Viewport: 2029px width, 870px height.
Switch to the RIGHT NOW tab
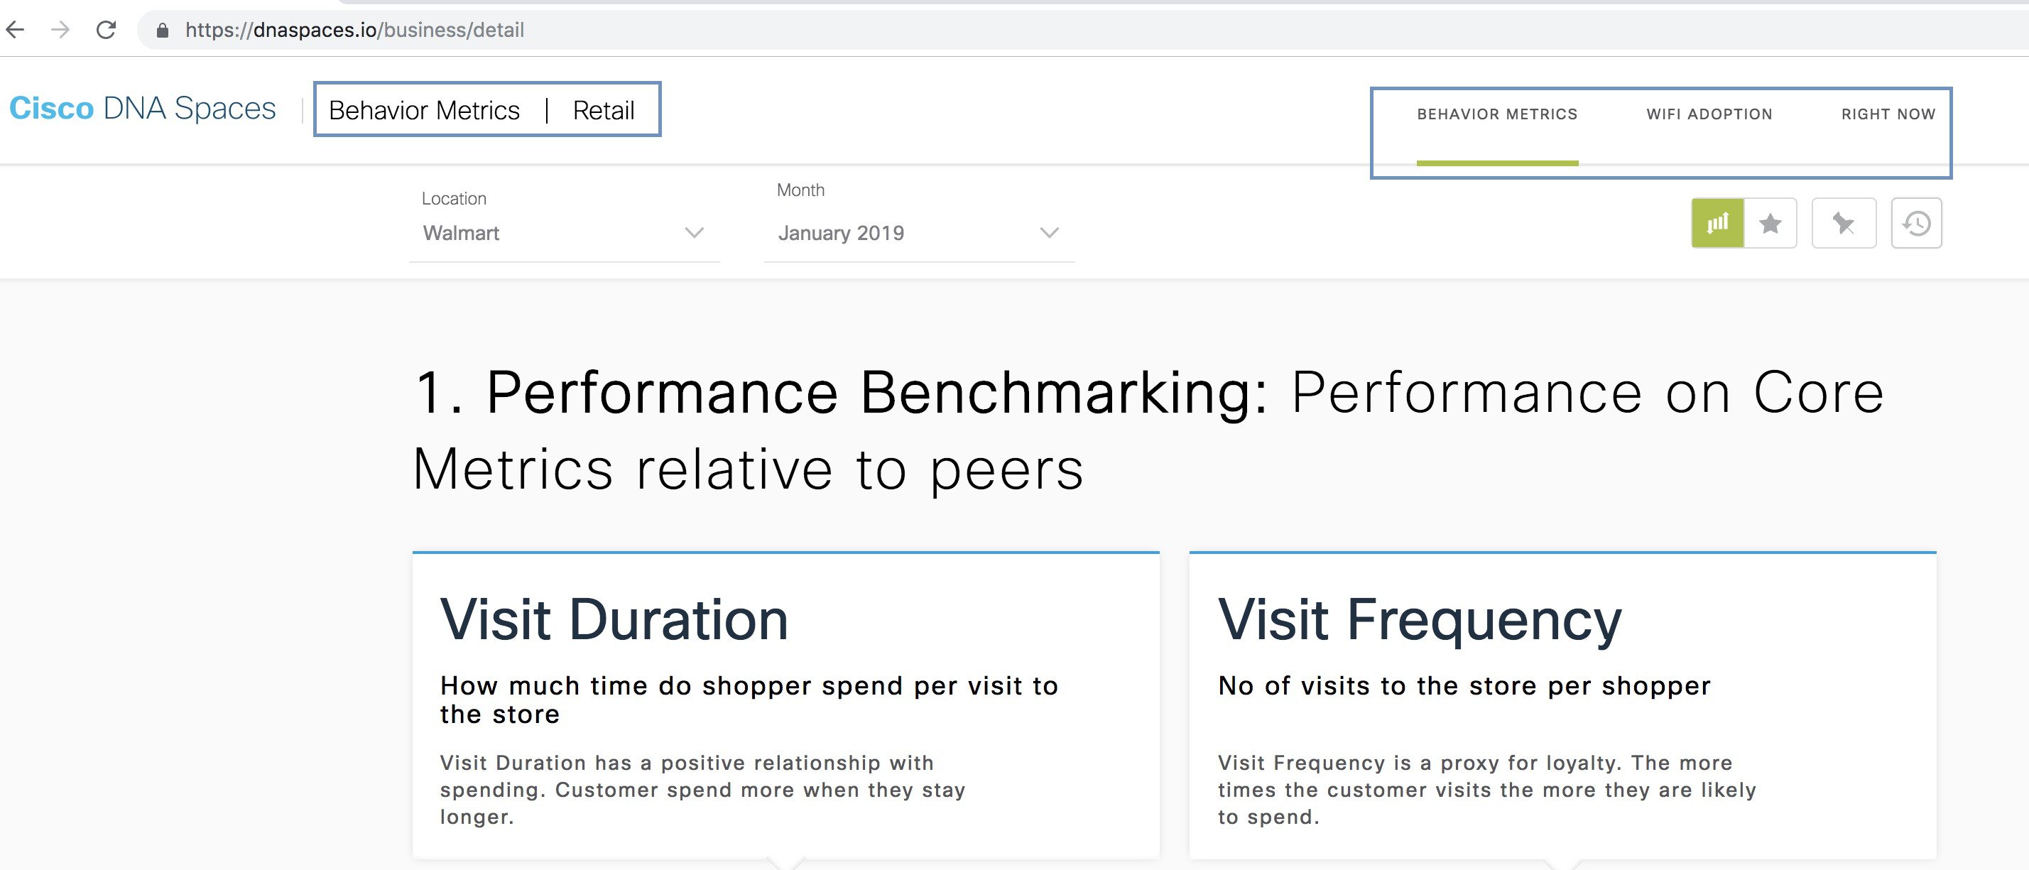coord(1888,114)
